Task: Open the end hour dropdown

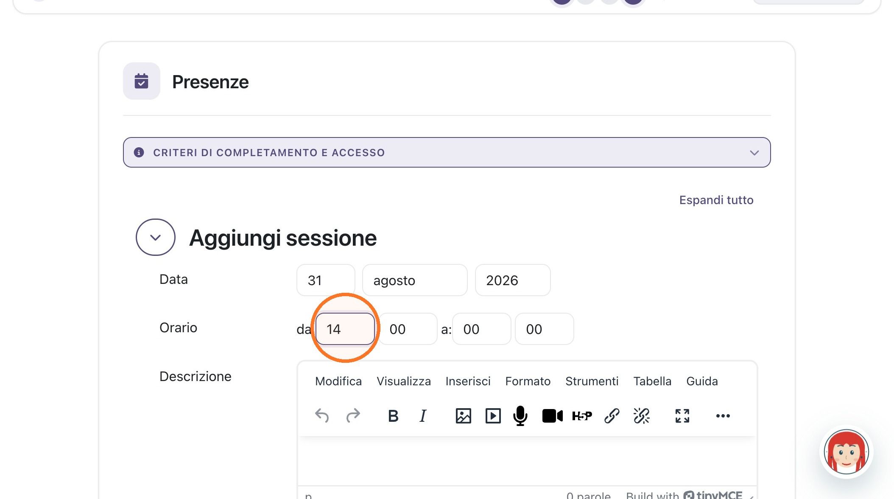Action: pyautogui.click(x=482, y=329)
